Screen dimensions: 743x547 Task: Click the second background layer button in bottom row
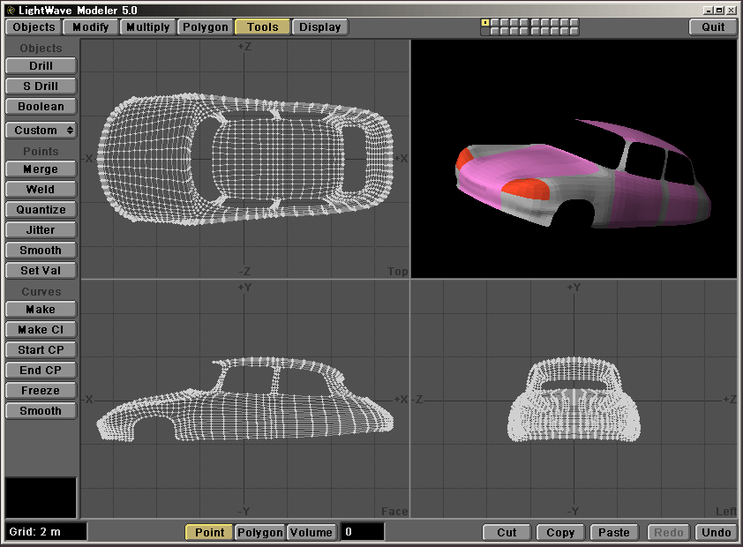(494, 32)
